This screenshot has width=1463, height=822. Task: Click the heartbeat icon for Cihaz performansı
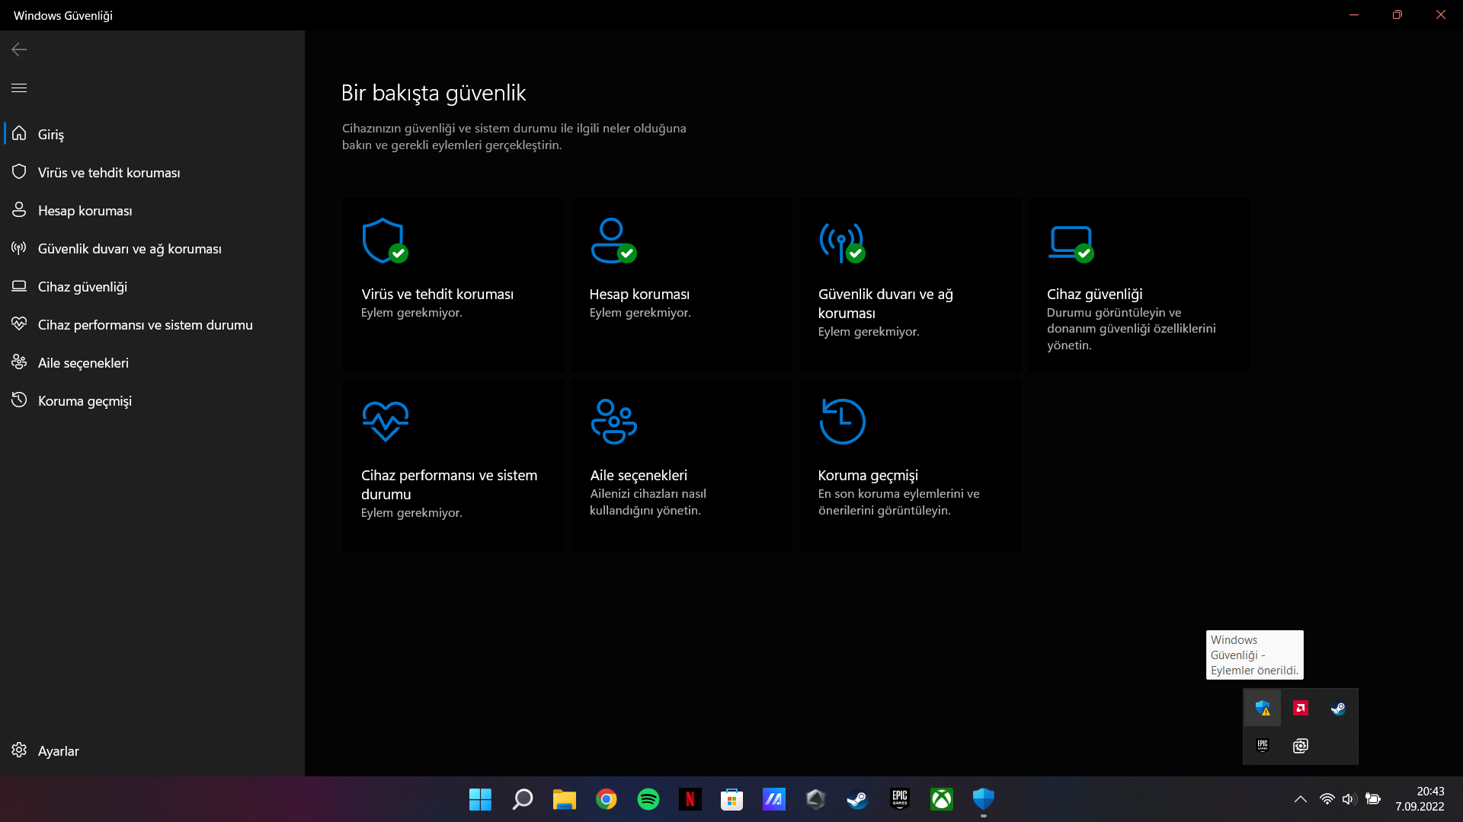tap(385, 421)
